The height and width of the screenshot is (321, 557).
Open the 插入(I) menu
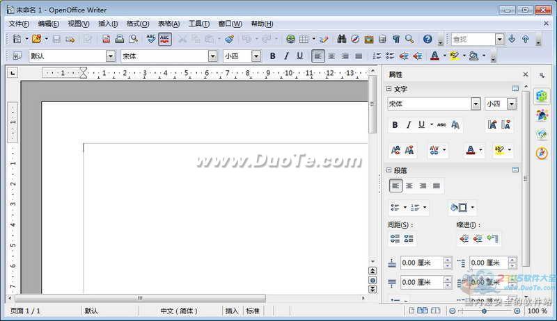[108, 24]
